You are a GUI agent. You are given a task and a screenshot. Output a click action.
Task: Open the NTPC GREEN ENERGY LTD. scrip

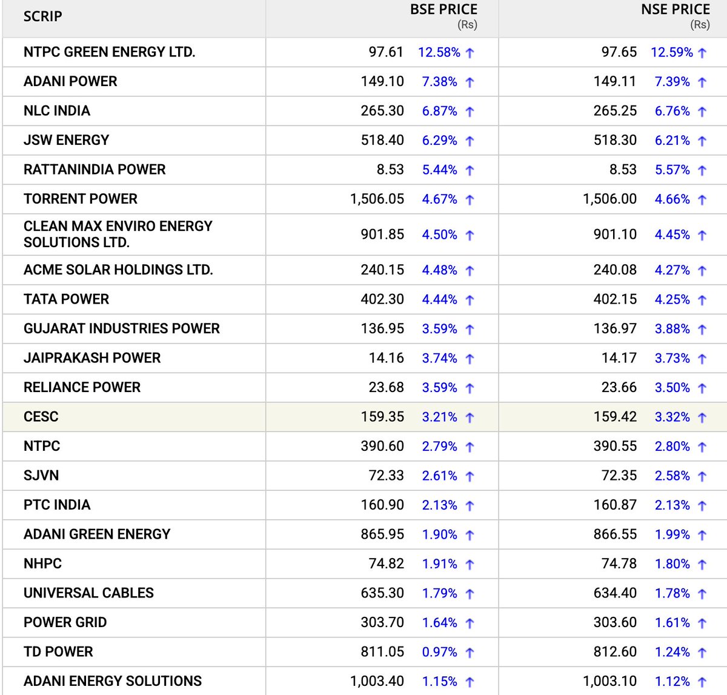(109, 52)
